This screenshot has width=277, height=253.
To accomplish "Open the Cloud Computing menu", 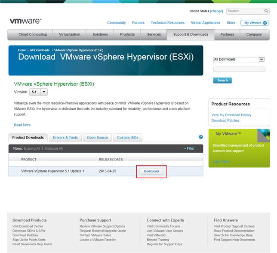I will 33,34.
